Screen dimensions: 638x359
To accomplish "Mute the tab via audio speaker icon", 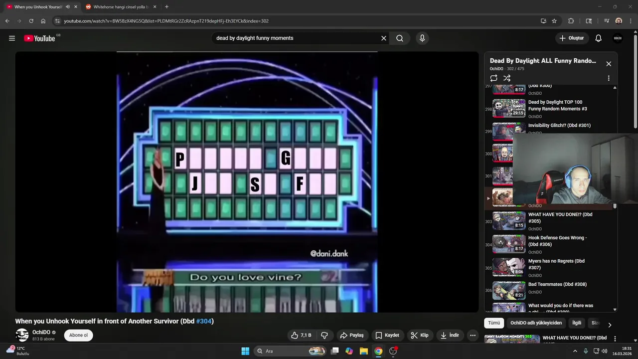I will pos(67,7).
